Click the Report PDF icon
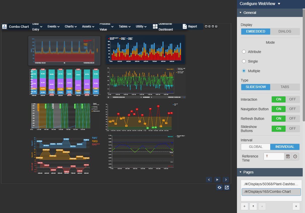This screenshot has width=305, height=213. (185, 26)
